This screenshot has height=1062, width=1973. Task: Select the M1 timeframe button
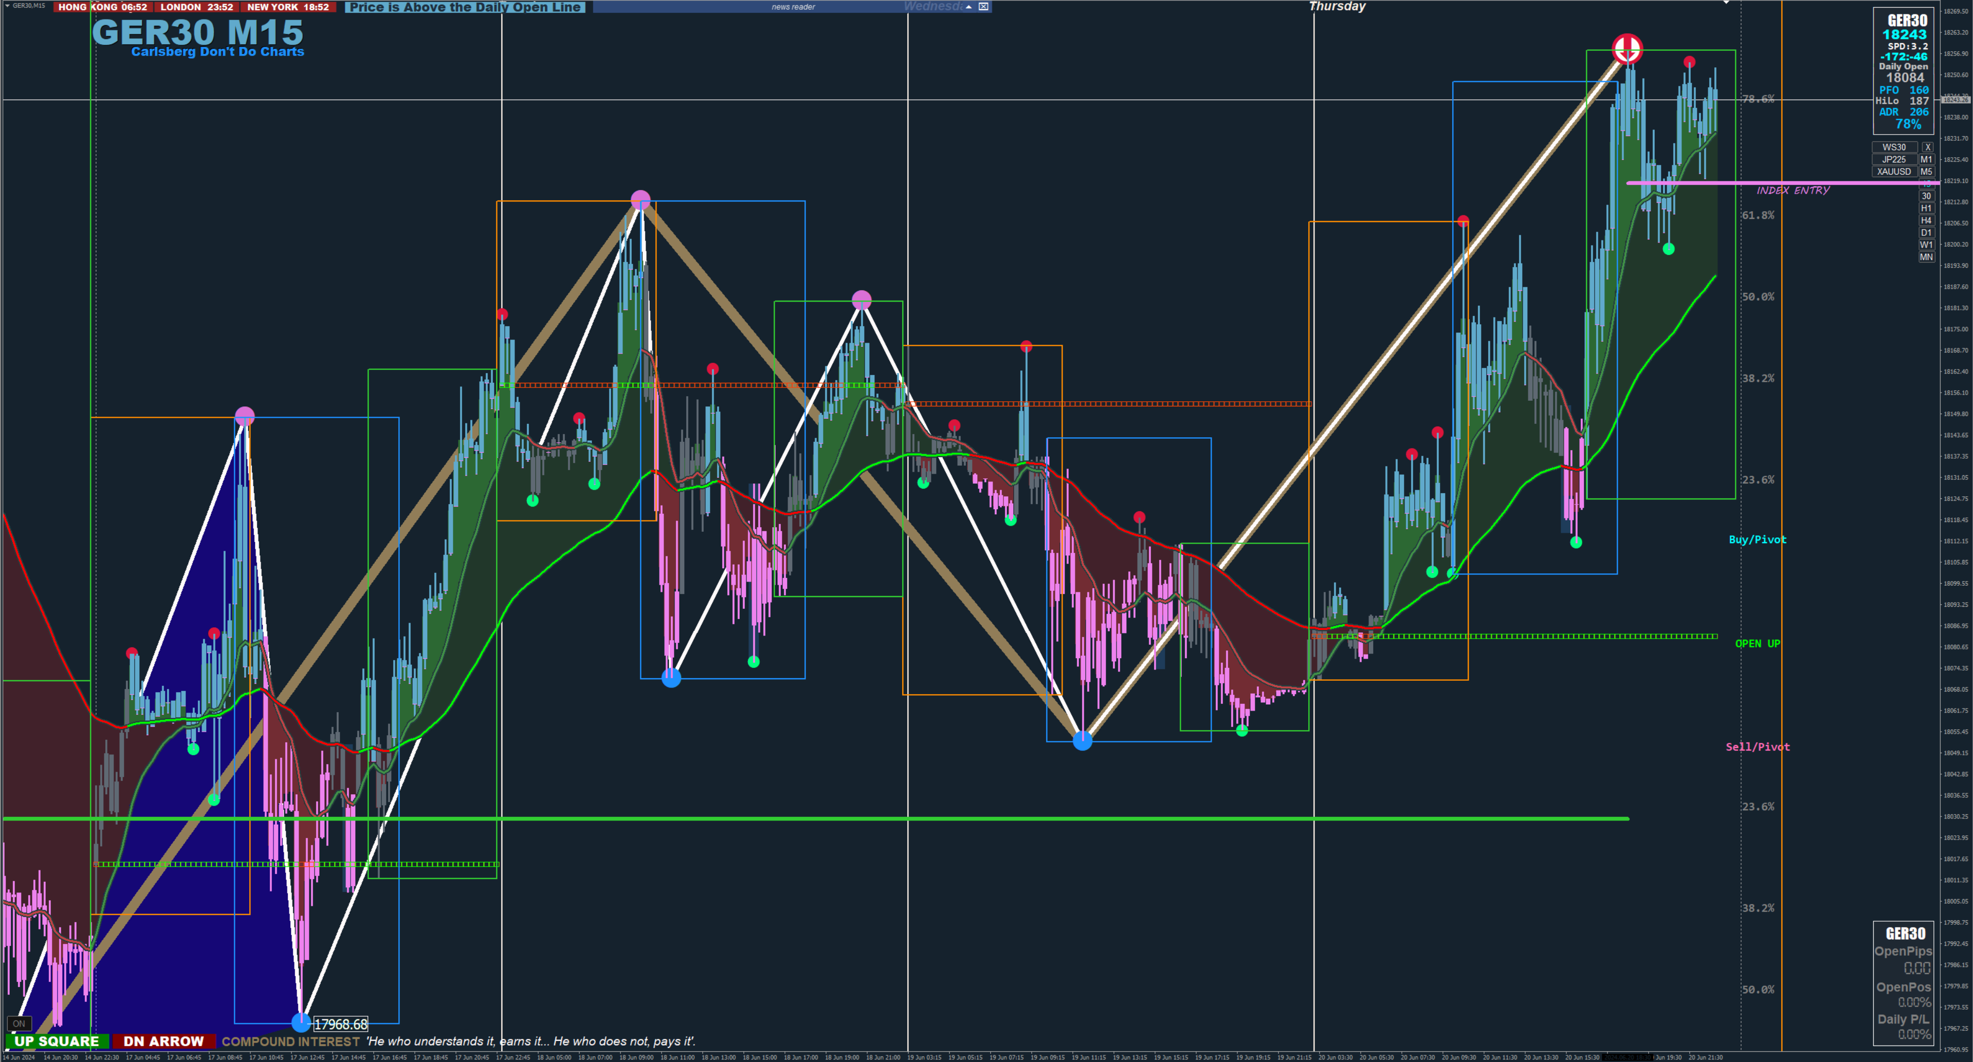(x=1926, y=159)
